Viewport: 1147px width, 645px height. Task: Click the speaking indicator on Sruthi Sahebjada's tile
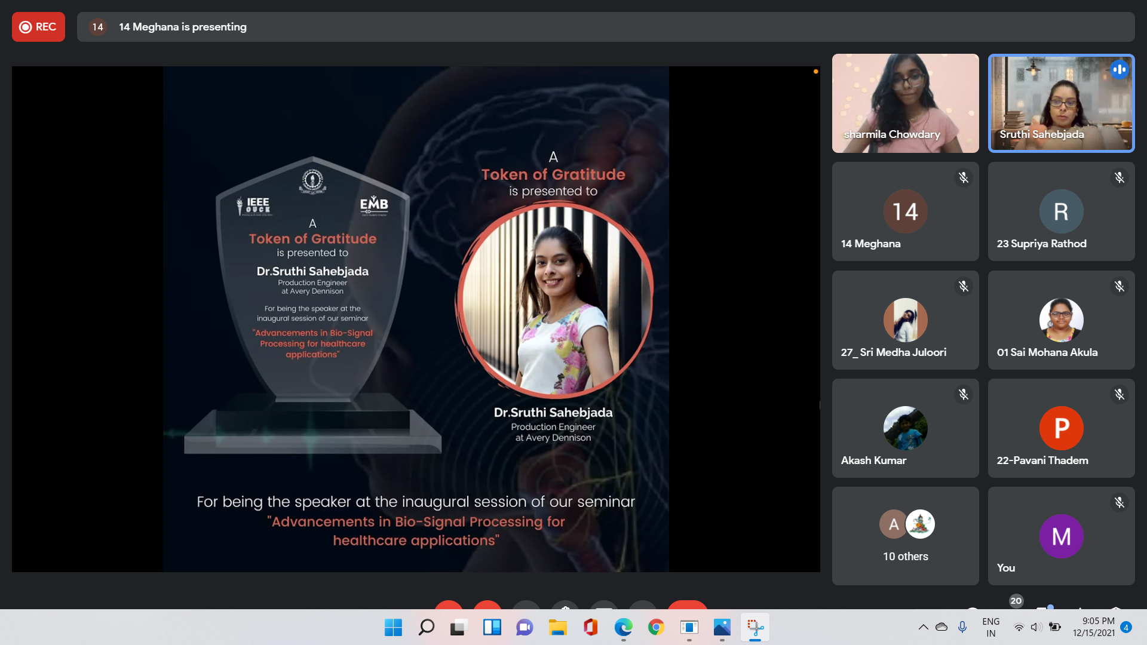[x=1119, y=70]
